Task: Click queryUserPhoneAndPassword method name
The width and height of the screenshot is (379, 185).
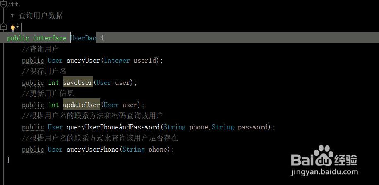Action: pyautogui.click(x=113, y=127)
